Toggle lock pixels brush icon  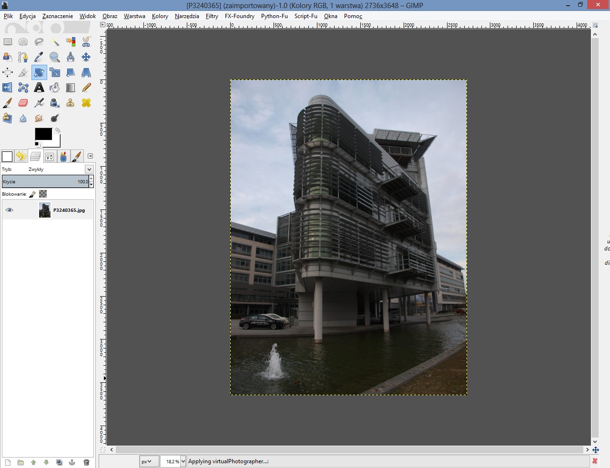[x=32, y=194]
